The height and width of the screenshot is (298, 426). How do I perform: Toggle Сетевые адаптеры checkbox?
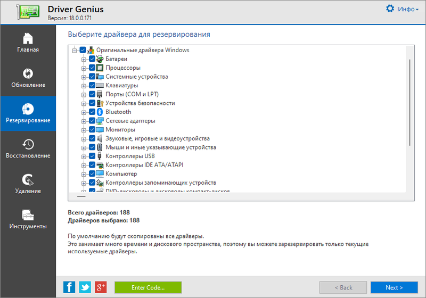tap(92, 121)
